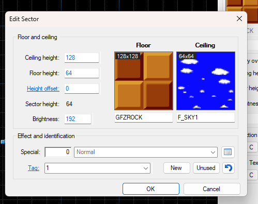
Task: Reset the tag with the blue undo arrow
Action: (x=229, y=168)
